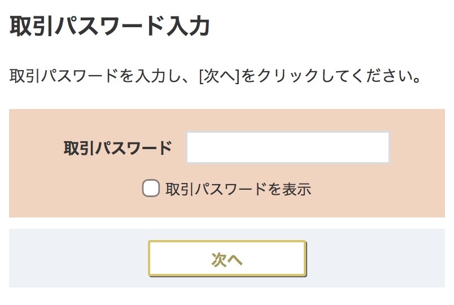Click the 次へ text on the button
454x305 pixels.
(227, 259)
